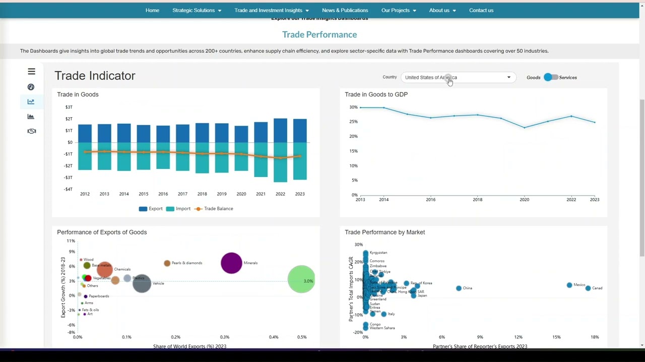
Task: Click the Chemicals orange-red bubble
Action: click(105, 270)
